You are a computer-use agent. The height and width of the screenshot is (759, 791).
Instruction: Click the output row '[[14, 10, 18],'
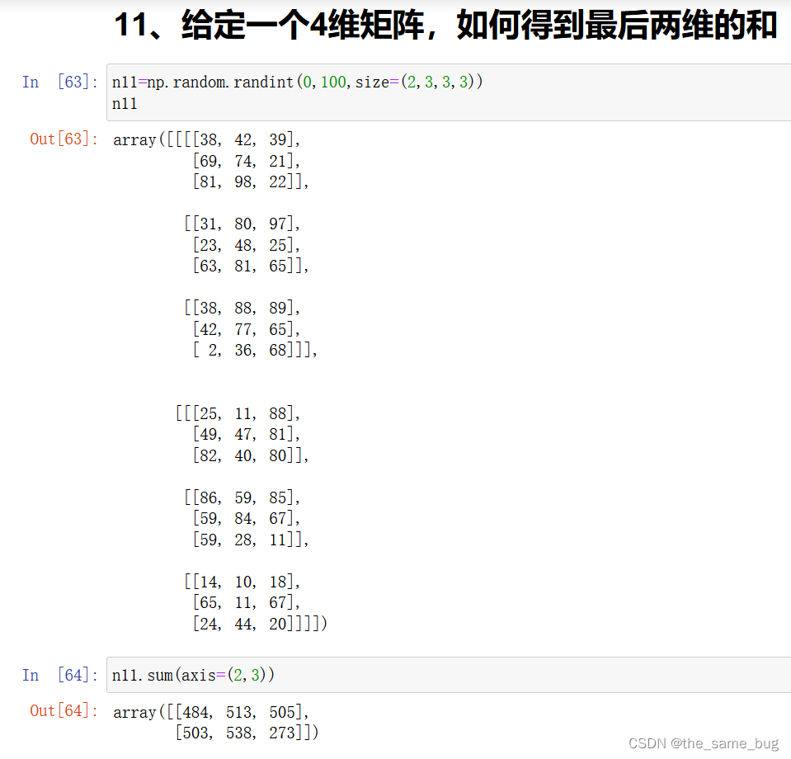click(x=242, y=582)
